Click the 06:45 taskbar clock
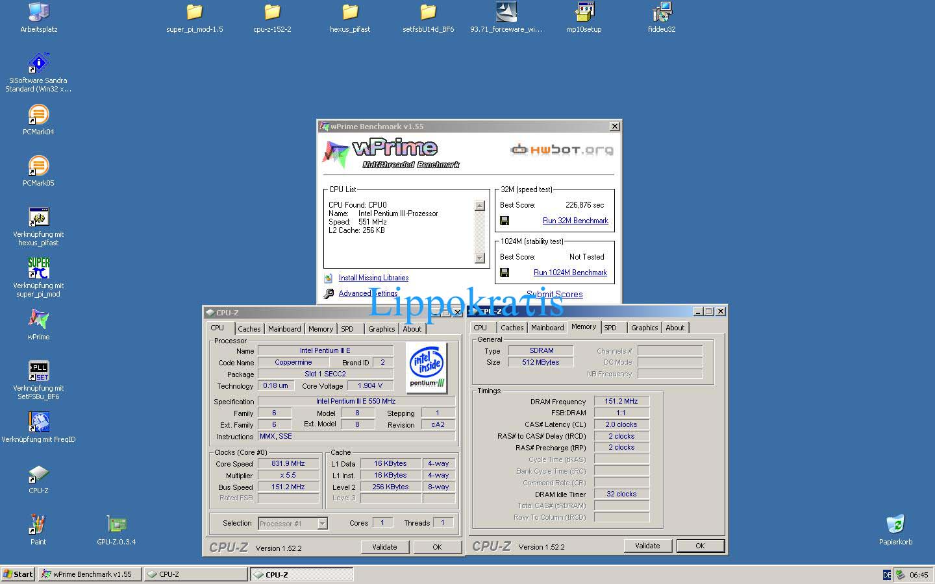Screen dimensions: 935x584 pyautogui.click(x=919, y=575)
